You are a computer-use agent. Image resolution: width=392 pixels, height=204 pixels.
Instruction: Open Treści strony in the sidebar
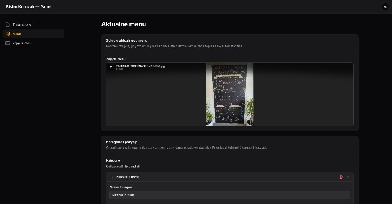[34, 24]
